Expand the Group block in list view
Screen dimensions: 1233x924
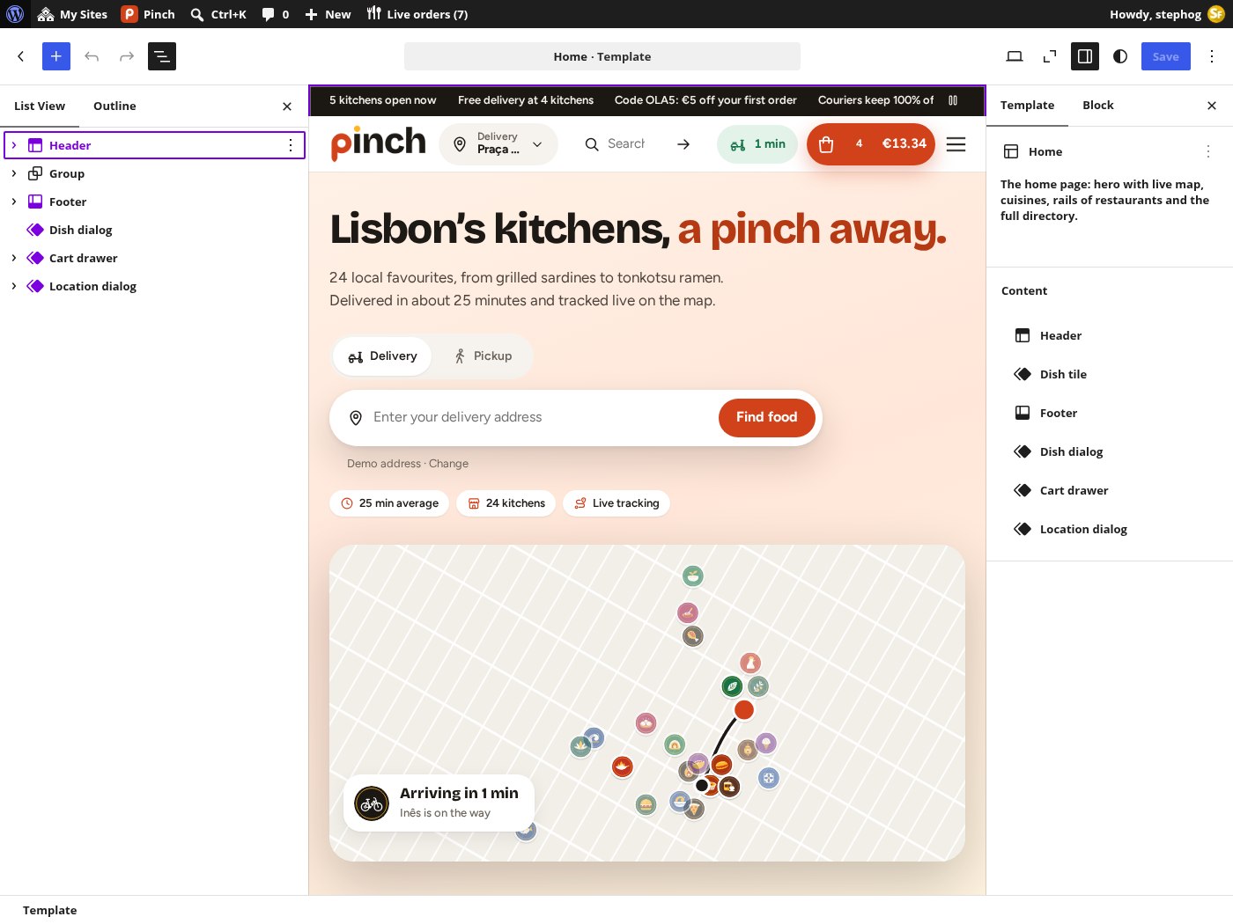14,173
